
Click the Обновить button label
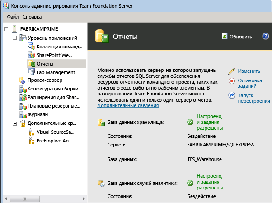click(241, 37)
